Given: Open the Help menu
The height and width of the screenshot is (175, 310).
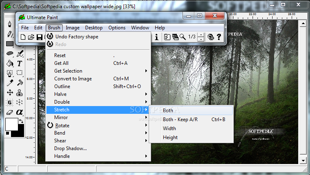Looking at the screenshot, I should (x=160, y=28).
